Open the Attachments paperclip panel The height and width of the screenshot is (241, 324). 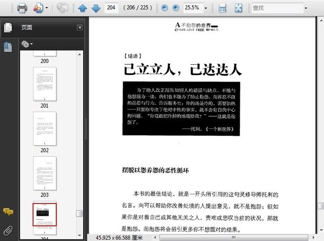(x=8, y=230)
